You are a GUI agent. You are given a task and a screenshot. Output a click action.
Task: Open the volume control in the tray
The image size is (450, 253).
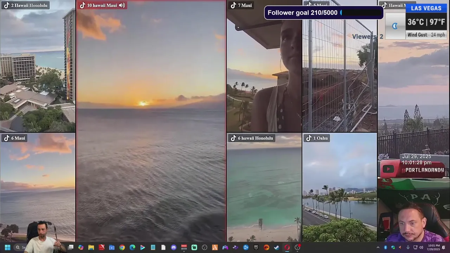click(421, 247)
